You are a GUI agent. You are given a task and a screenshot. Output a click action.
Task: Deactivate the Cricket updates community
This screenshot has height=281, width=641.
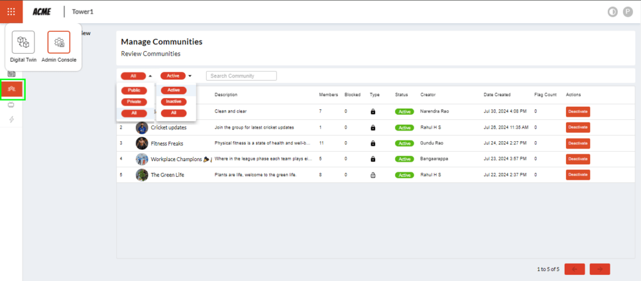[578, 127]
